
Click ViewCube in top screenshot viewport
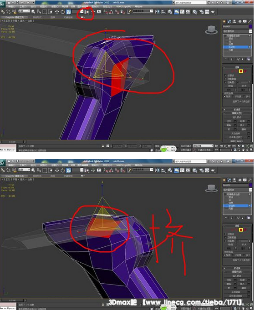[x=211, y=30]
